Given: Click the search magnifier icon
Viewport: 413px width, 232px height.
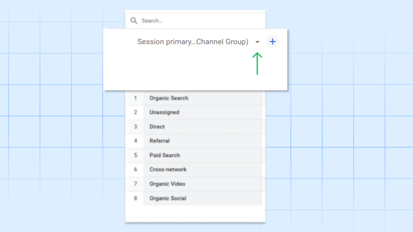Looking at the screenshot, I should coord(133,20).
